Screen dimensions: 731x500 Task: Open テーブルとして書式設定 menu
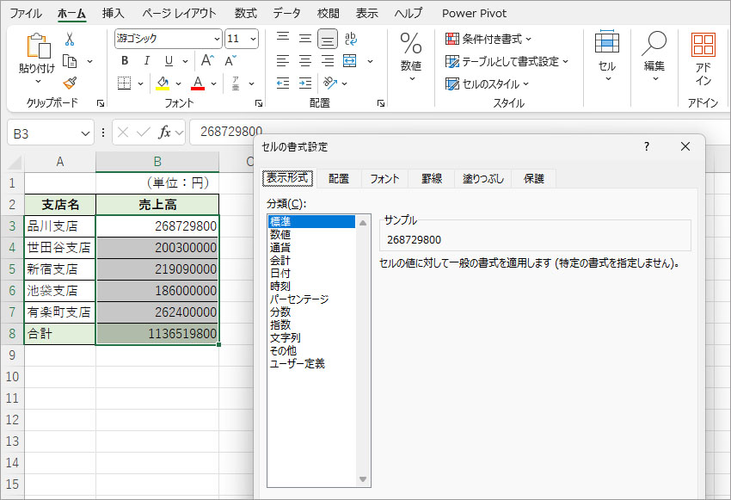(507, 62)
